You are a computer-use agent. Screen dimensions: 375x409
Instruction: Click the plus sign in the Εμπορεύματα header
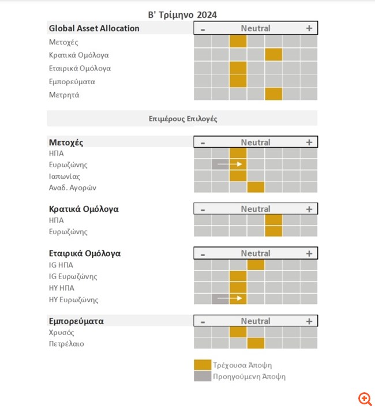(x=309, y=321)
